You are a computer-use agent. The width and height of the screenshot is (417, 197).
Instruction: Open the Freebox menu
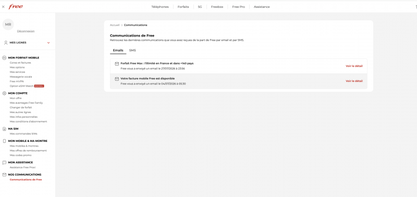click(217, 7)
